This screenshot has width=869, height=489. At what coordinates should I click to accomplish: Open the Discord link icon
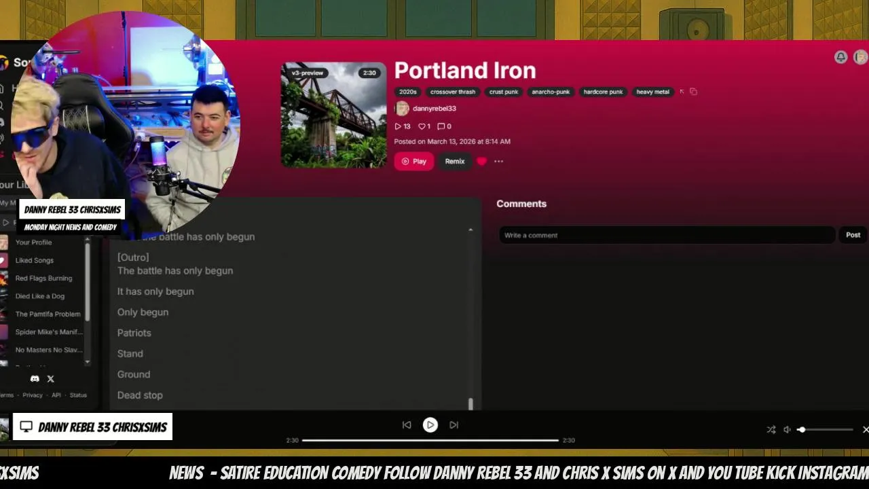35,379
